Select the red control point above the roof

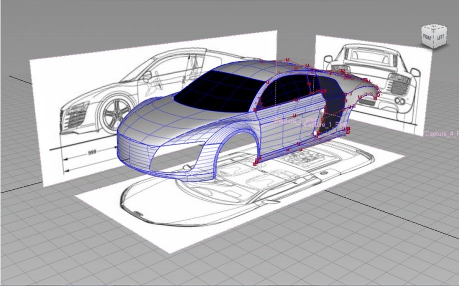288,60
